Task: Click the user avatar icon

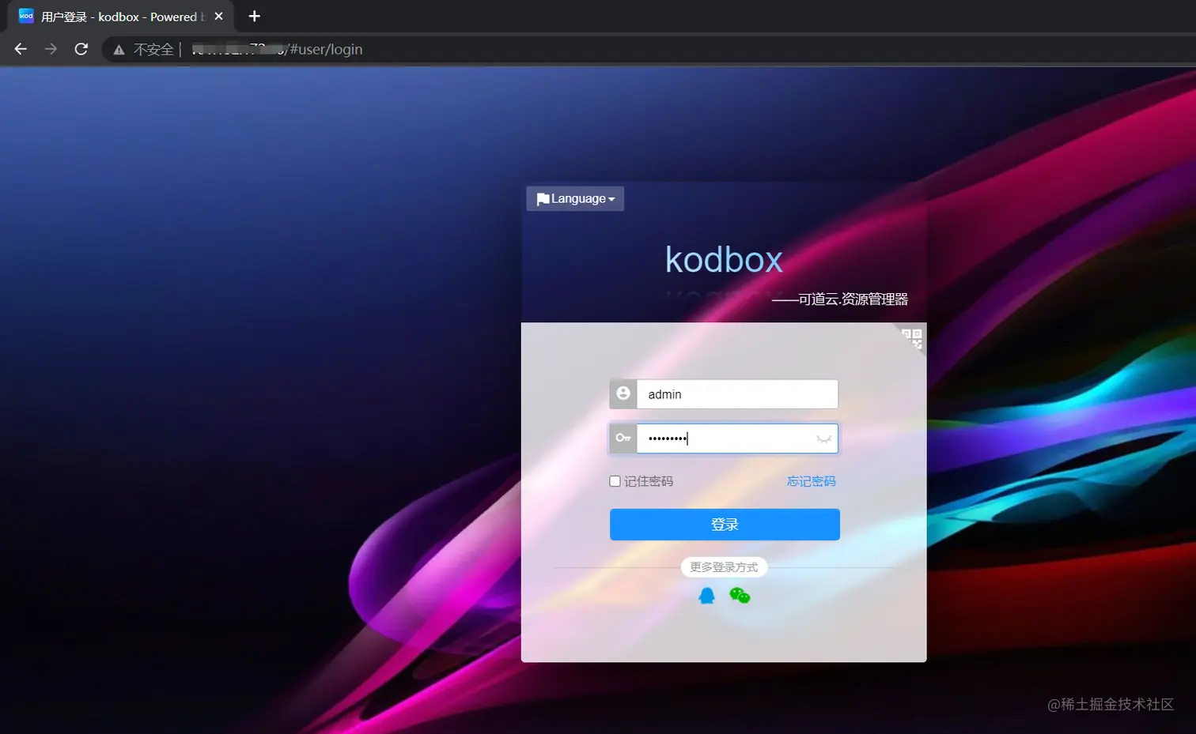Action: (623, 393)
